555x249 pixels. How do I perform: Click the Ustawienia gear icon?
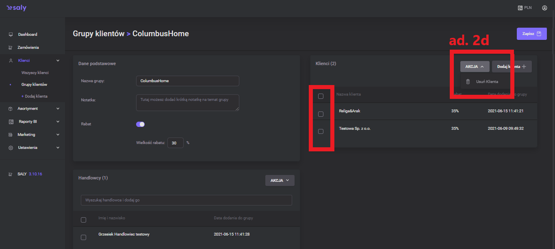[x=11, y=148]
